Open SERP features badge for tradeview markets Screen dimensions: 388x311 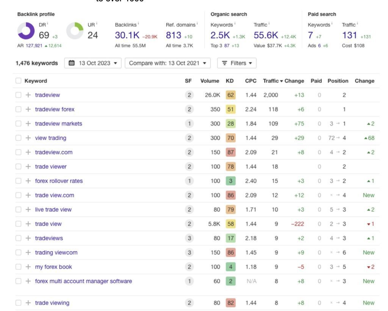[189, 124]
